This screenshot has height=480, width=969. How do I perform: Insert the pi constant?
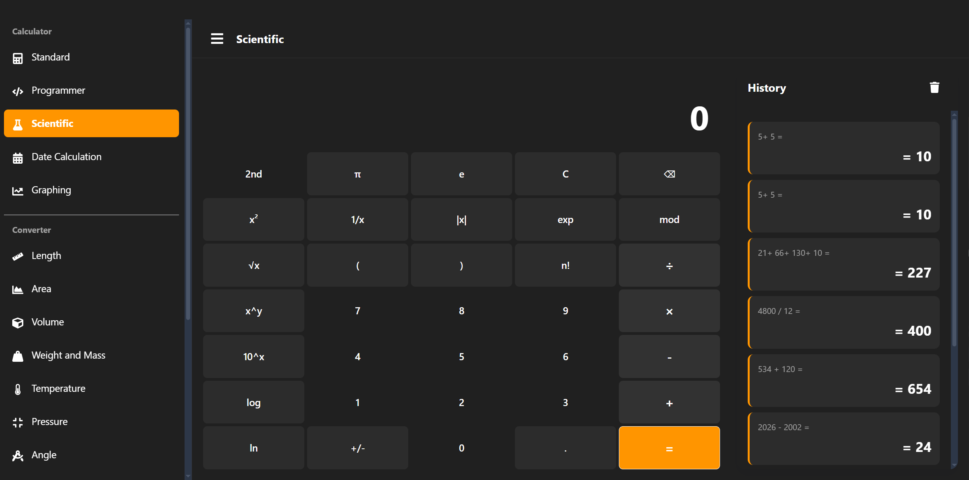pos(357,174)
